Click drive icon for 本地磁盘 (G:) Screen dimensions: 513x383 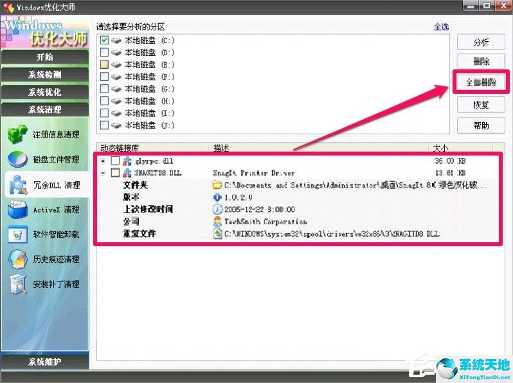[x=116, y=89]
